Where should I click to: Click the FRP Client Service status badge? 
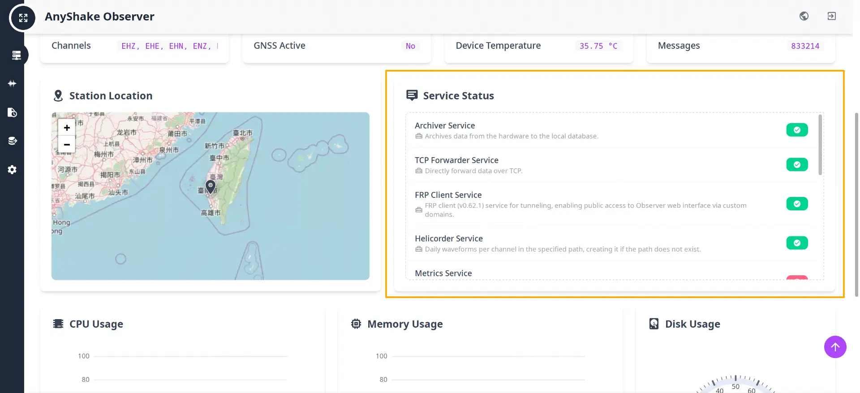[797, 204]
